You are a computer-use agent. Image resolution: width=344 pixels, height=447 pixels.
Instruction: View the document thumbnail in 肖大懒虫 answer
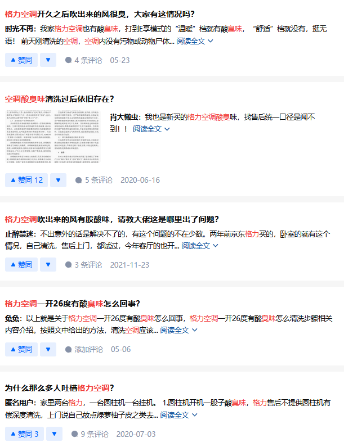click(53, 137)
